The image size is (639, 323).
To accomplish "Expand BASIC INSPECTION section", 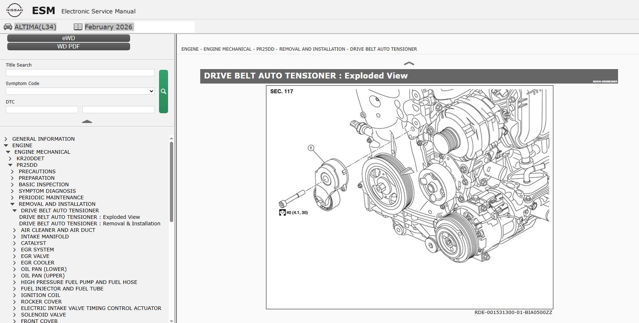I will (12, 184).
